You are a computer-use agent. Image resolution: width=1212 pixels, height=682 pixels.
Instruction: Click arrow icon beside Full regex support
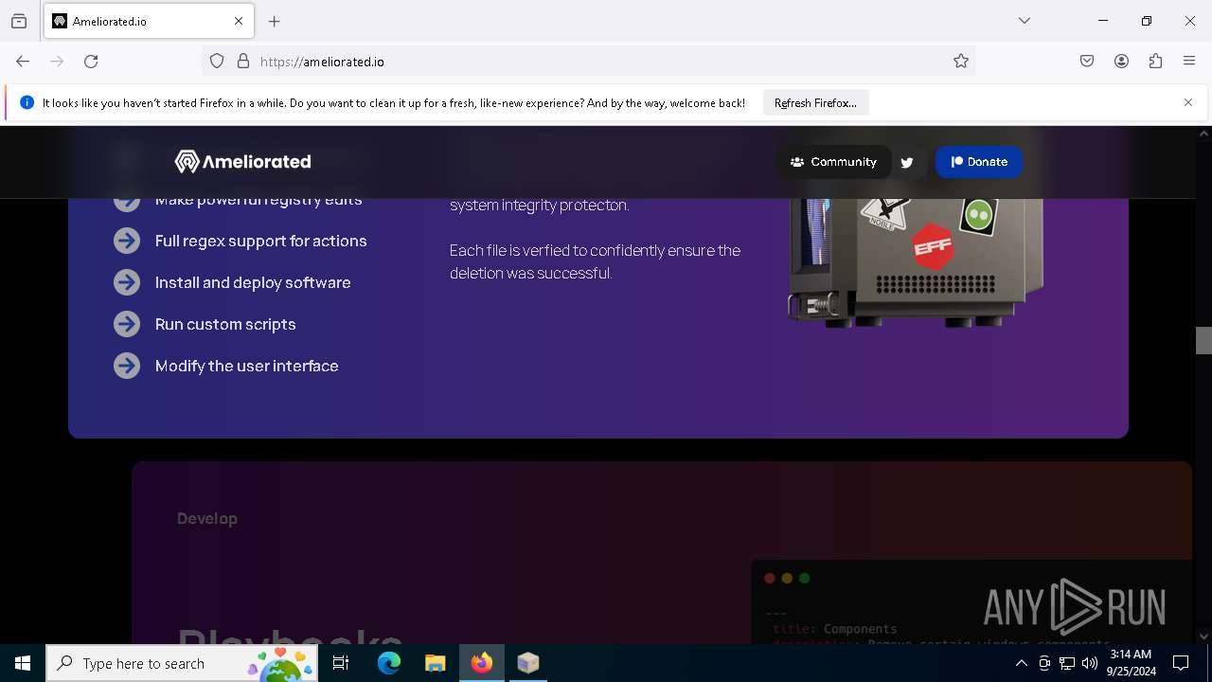[x=127, y=241]
